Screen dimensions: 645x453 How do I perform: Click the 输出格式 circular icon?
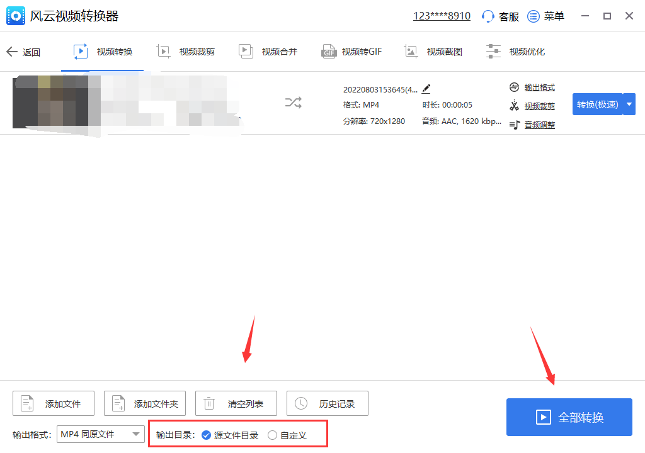pos(514,87)
